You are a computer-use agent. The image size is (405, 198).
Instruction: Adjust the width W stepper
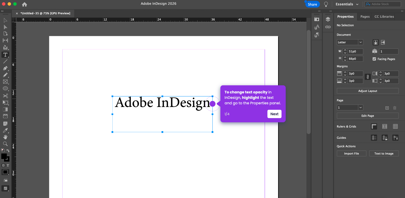345,51
